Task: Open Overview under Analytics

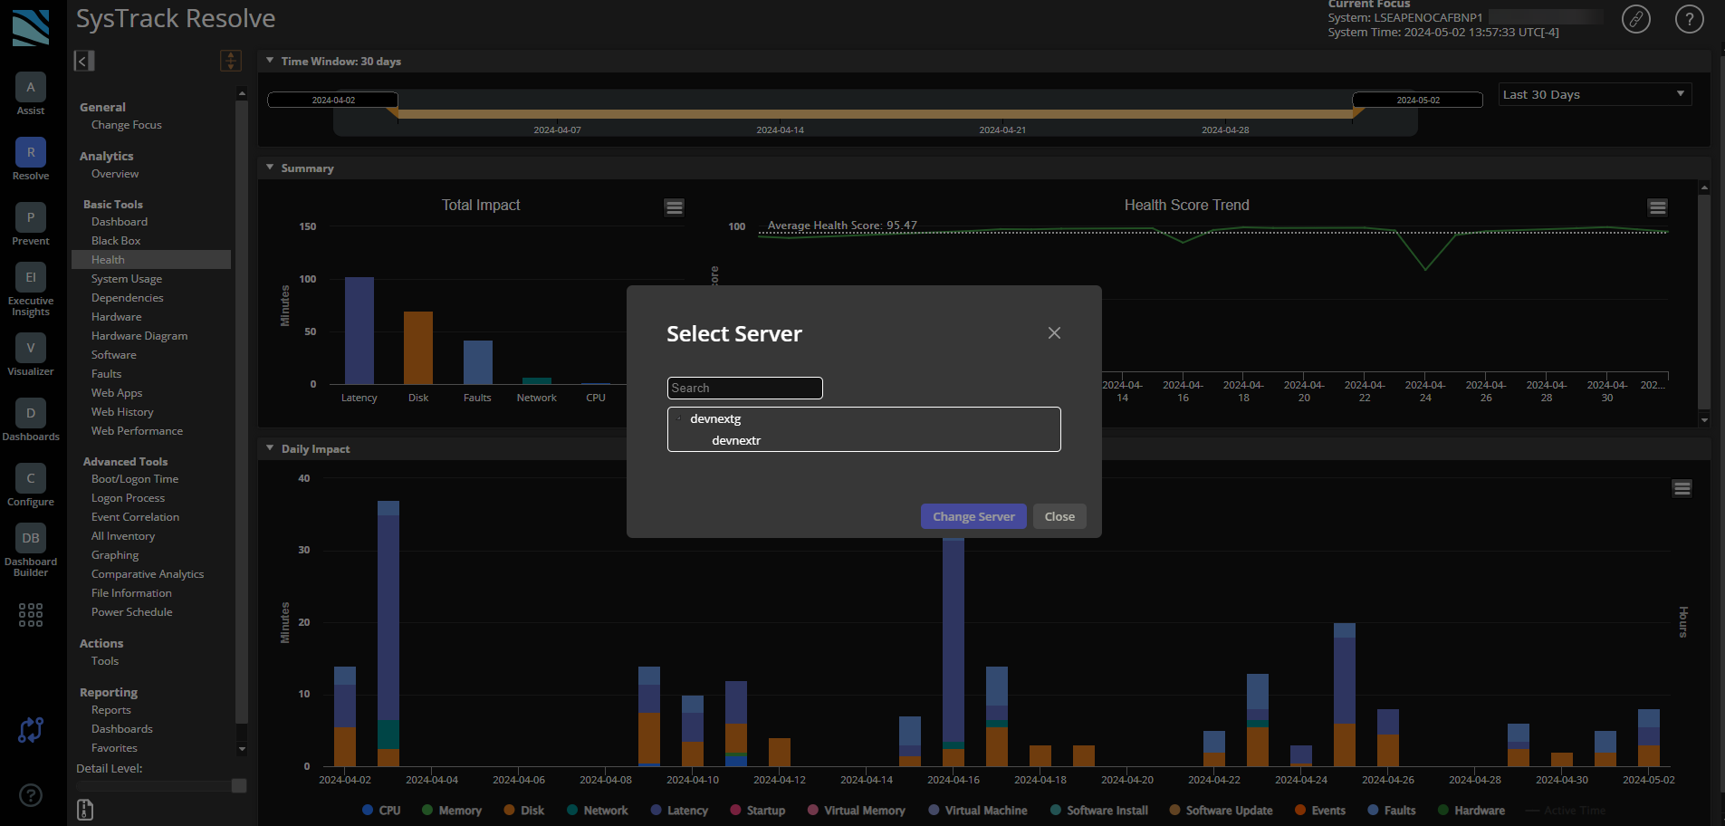Action: pos(115,174)
